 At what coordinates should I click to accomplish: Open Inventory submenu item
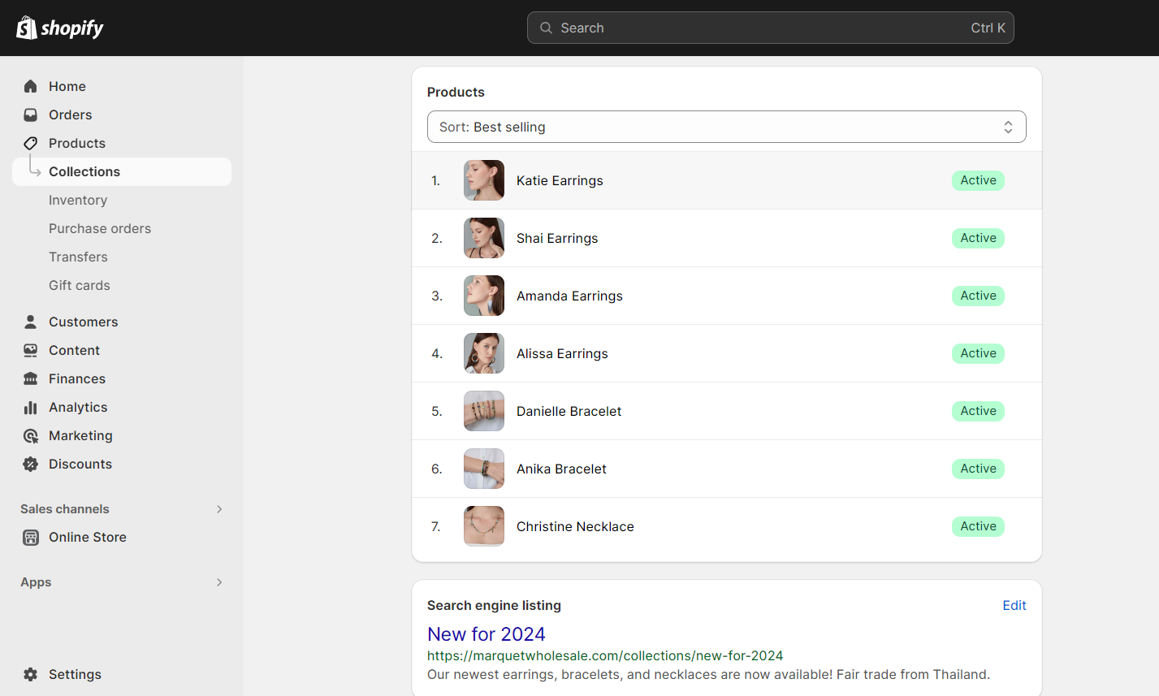coord(78,200)
